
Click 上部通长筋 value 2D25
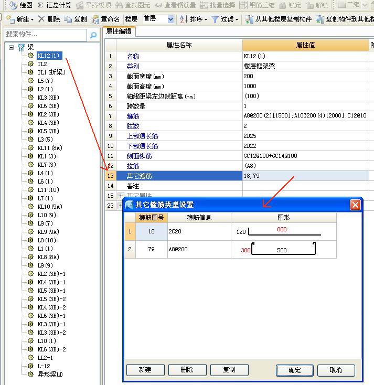pos(305,136)
